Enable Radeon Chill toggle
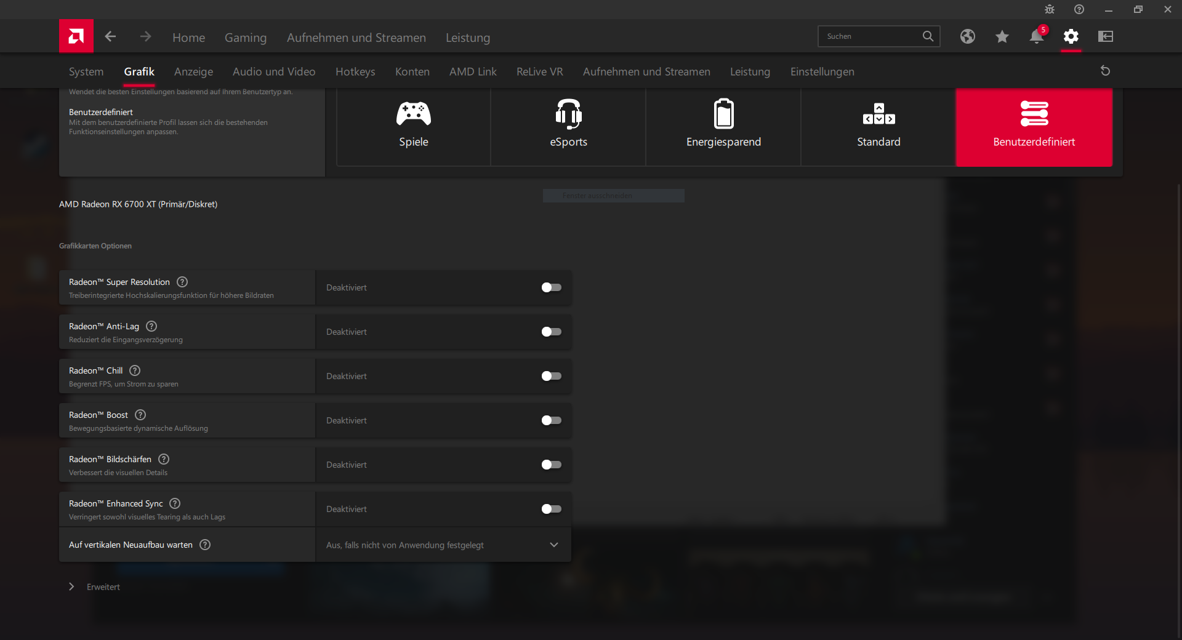 (x=551, y=376)
